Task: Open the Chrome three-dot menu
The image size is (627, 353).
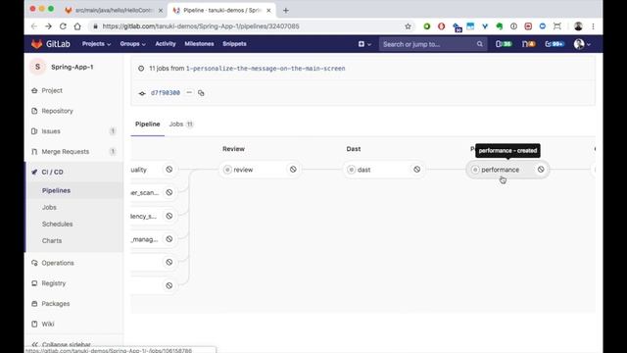Action: pyautogui.click(x=593, y=26)
